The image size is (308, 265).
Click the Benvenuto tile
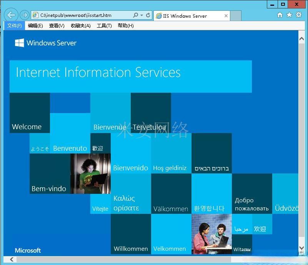click(70, 133)
